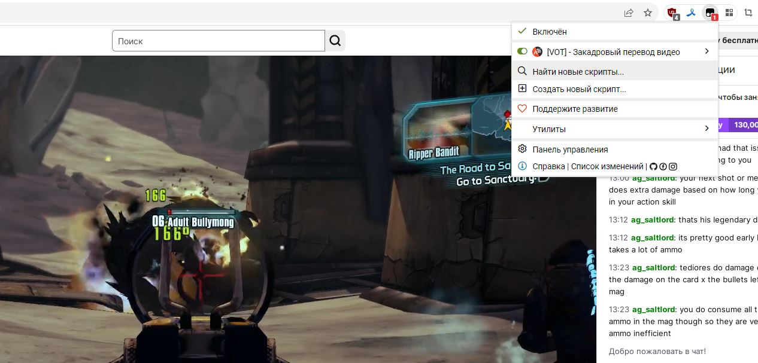Click the blue ribbon extension icon
Viewport: 758px width, 363px height.
pyautogui.click(x=691, y=13)
